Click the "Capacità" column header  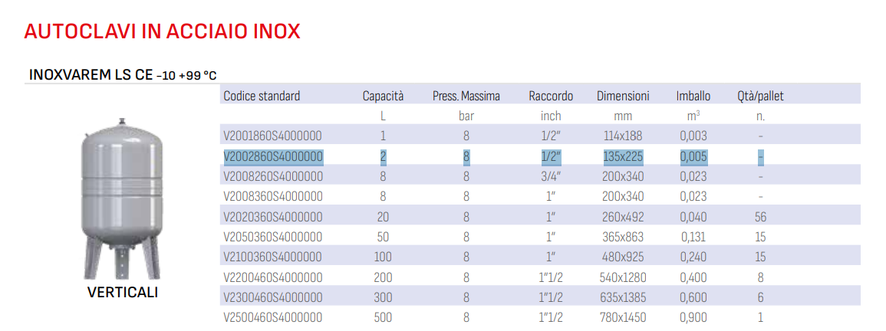[383, 96]
